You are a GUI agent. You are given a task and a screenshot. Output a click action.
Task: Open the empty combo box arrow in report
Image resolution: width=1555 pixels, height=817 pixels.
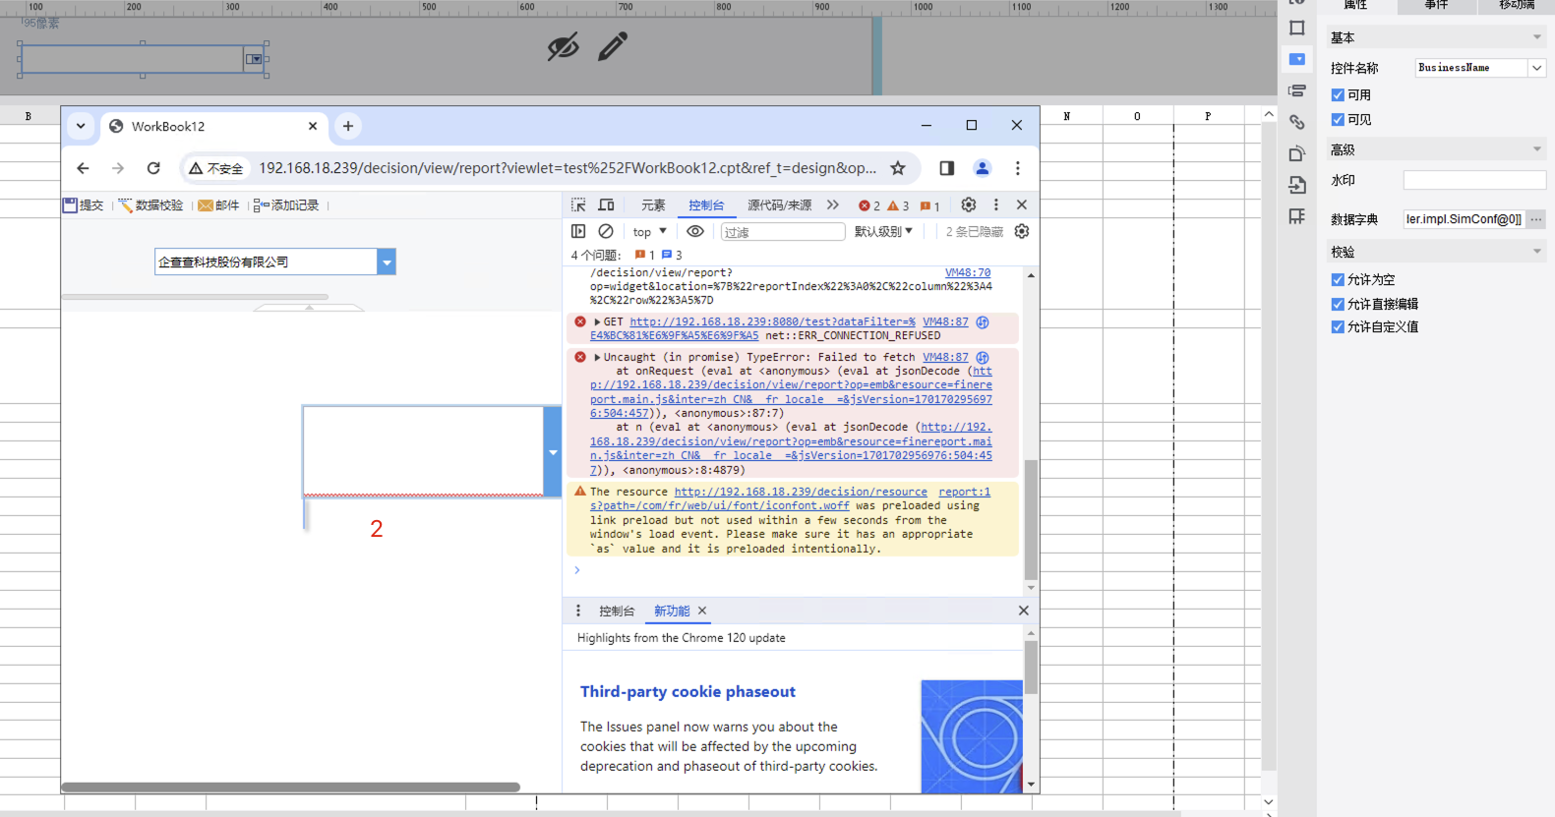553,452
